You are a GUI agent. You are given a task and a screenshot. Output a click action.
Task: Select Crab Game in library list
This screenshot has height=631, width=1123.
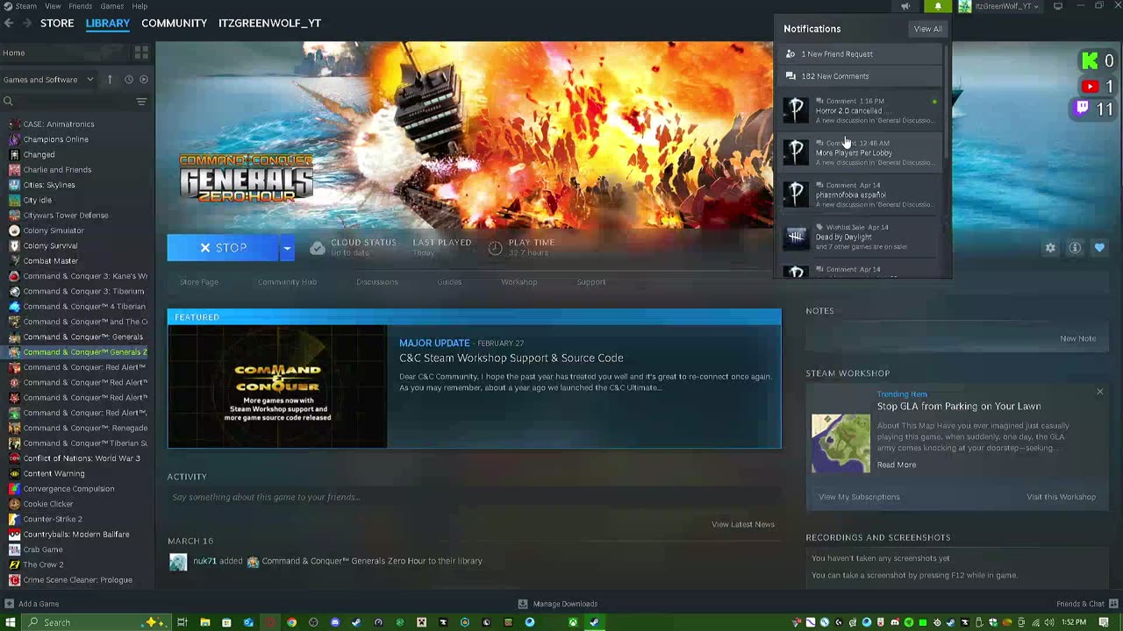pos(43,549)
